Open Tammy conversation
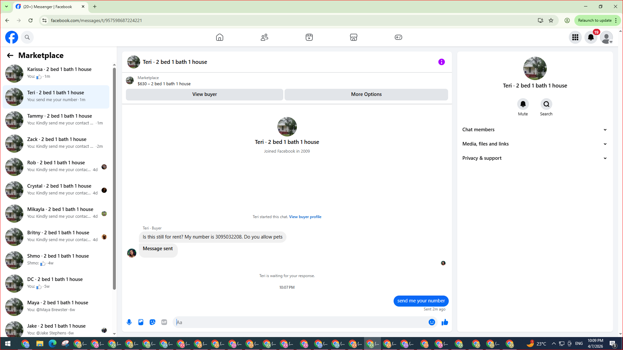 pos(56,120)
